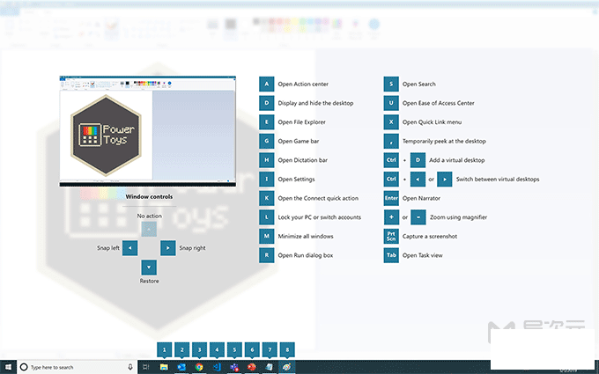The width and height of the screenshot is (599, 374).
Task: Click the X key for Quick Link menu
Action: coord(391,122)
